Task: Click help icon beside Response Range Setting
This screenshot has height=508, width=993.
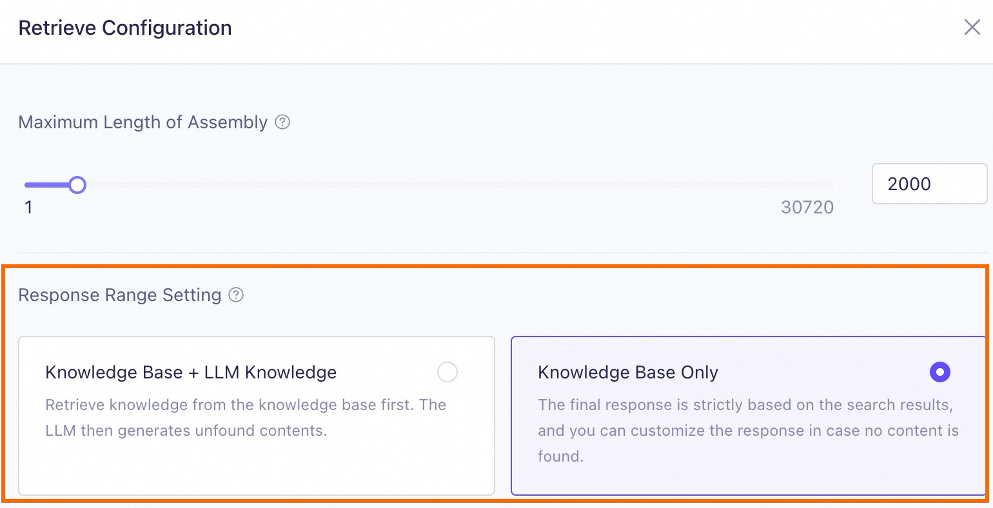Action: pos(237,295)
